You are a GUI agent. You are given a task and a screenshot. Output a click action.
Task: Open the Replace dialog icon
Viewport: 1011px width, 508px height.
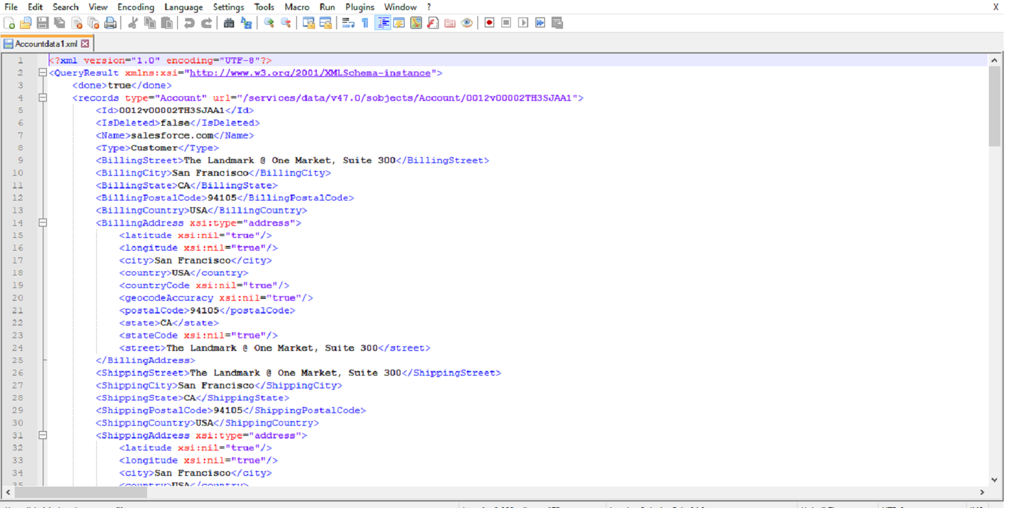246,23
